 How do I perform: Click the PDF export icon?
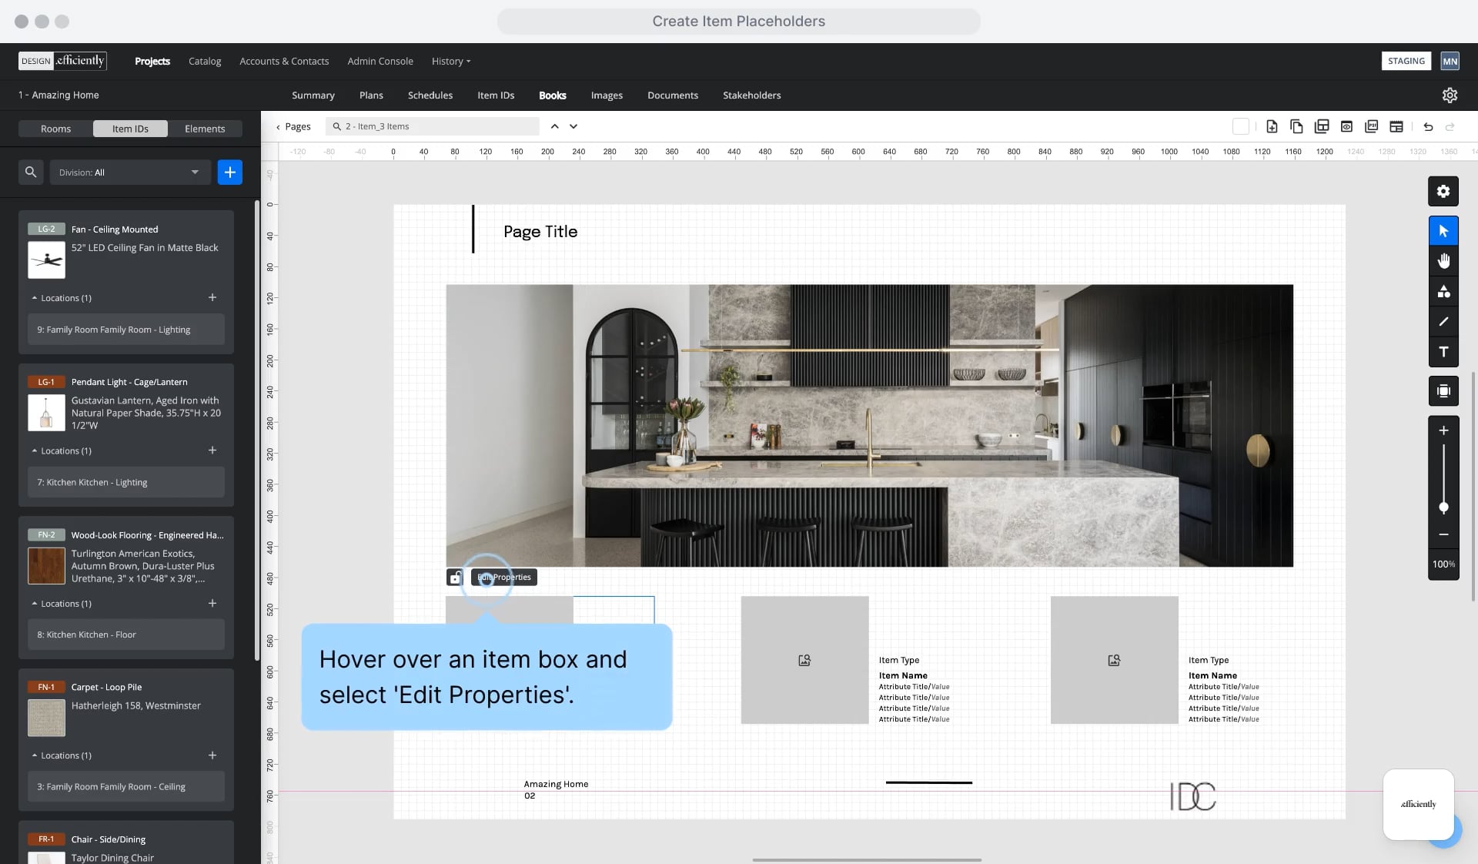(1371, 126)
